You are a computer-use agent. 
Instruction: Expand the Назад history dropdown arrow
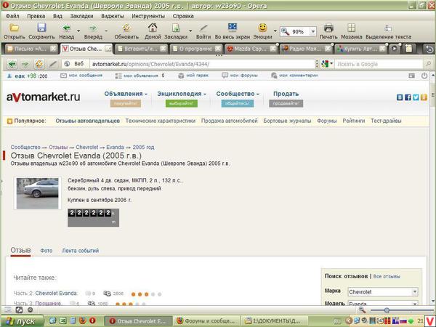point(78,31)
